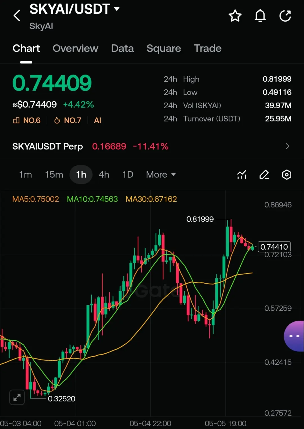Open chart settings hexagon icon
304x429 pixels.
[x=287, y=175]
